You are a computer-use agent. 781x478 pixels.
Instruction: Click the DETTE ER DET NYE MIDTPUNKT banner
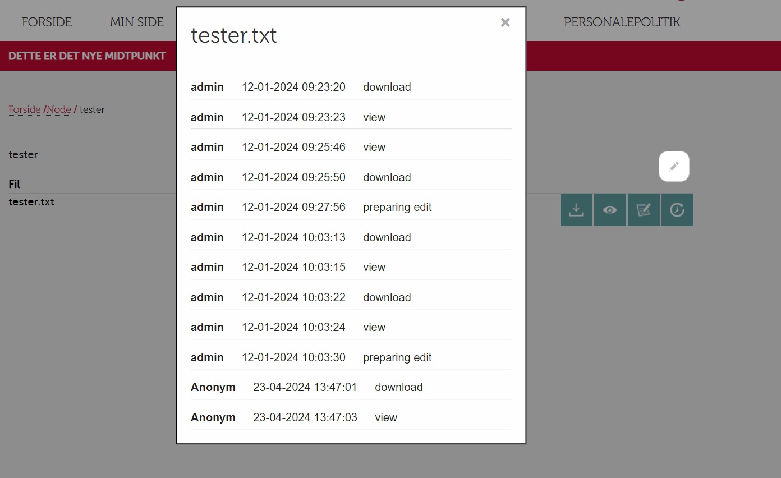[x=87, y=56]
